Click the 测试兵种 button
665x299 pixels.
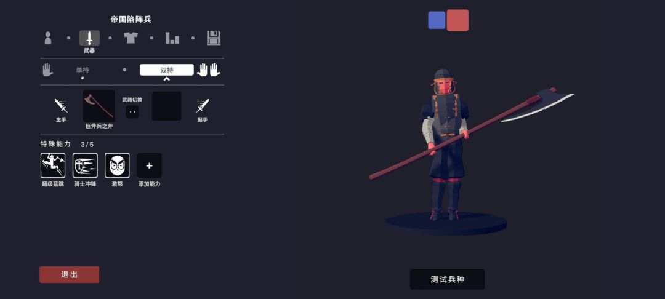click(x=448, y=279)
